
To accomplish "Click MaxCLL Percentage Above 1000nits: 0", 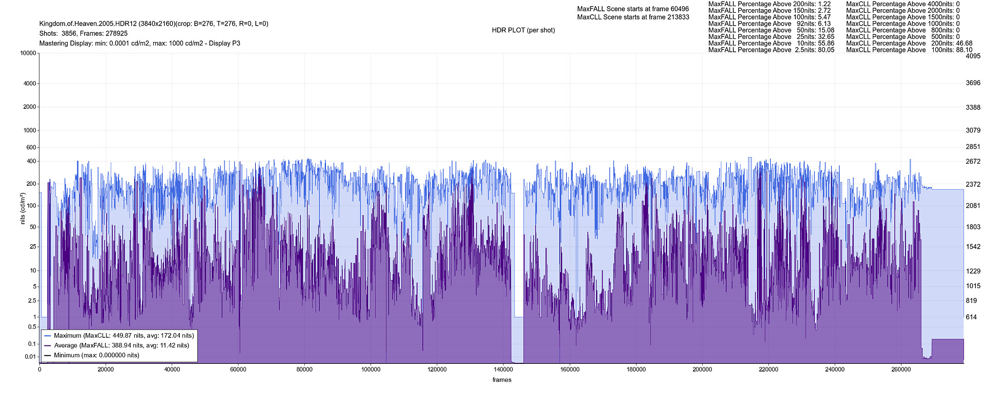I will [903, 24].
